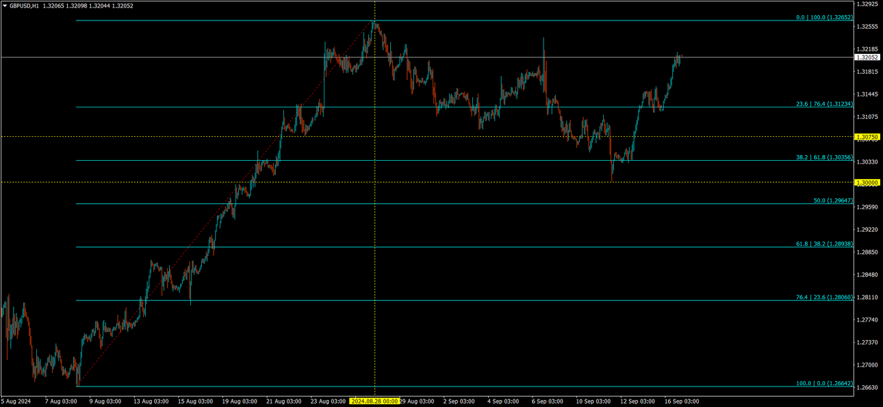883x407 pixels.
Task: Click the Fibonacci label 0.0 | 100.0 (1.32652)
Action: pos(824,17)
